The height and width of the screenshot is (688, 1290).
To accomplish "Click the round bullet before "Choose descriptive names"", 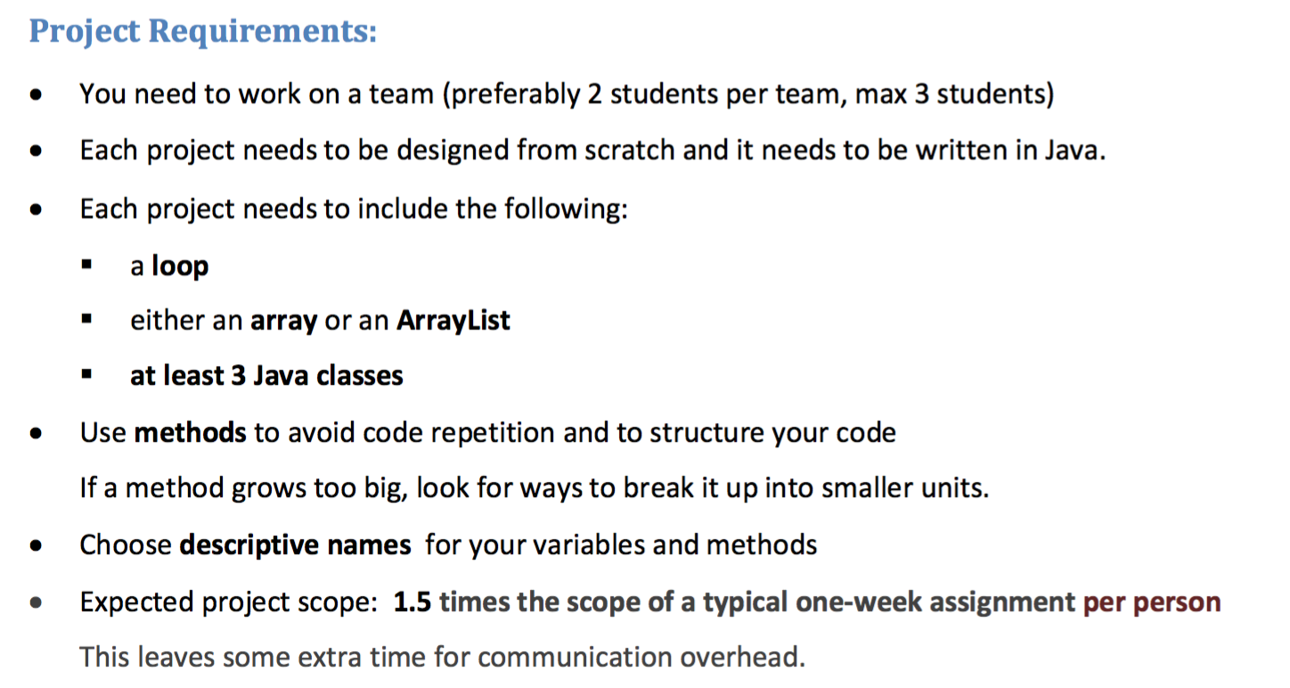I will coord(36,545).
